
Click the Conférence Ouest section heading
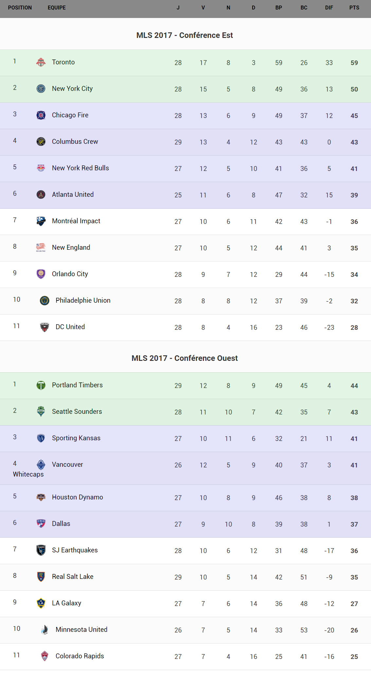click(185, 358)
